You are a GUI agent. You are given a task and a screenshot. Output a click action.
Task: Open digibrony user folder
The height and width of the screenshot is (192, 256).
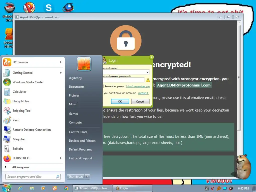pos(75,78)
